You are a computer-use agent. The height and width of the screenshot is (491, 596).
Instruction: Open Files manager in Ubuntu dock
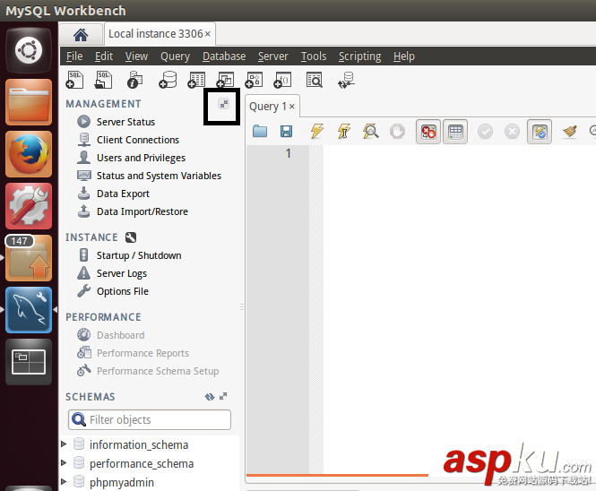click(29, 102)
